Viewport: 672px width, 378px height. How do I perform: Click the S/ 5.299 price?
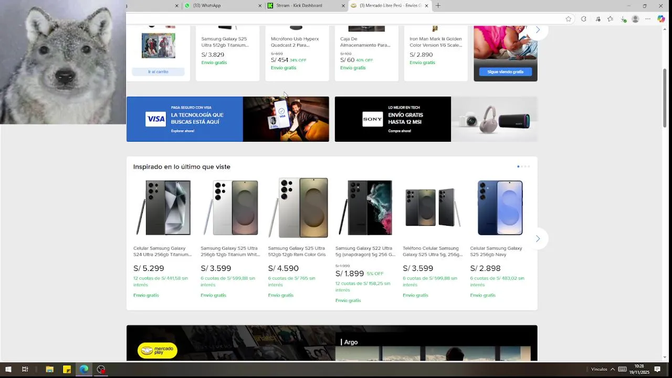click(x=149, y=268)
